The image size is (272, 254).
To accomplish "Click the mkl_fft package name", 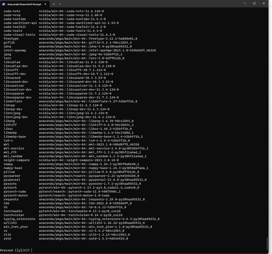I will 10,152.
